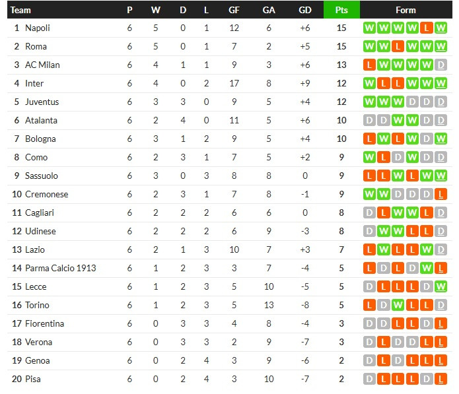Sort table by the Pts column header
Viewport: 459px width, 394px height.
click(x=341, y=10)
